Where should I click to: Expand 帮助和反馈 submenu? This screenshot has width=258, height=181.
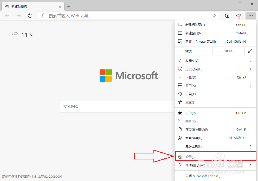[x=215, y=165]
